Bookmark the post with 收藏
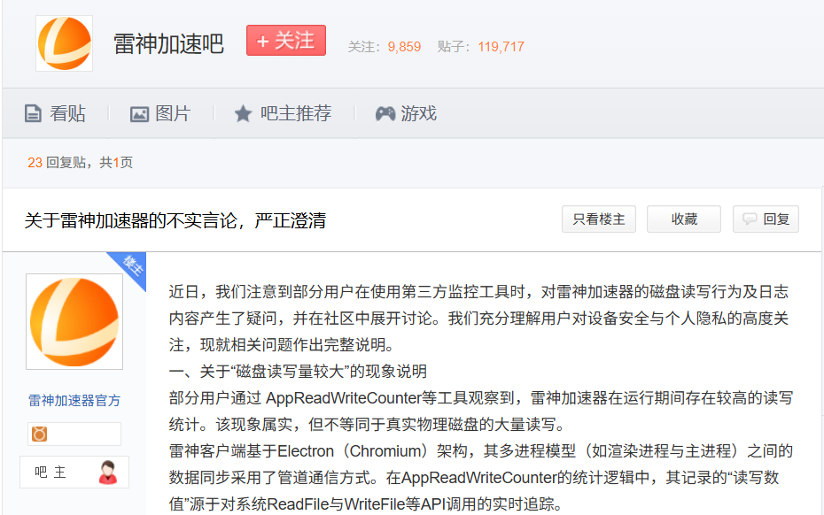Image resolution: width=824 pixels, height=515 pixels. coord(683,219)
